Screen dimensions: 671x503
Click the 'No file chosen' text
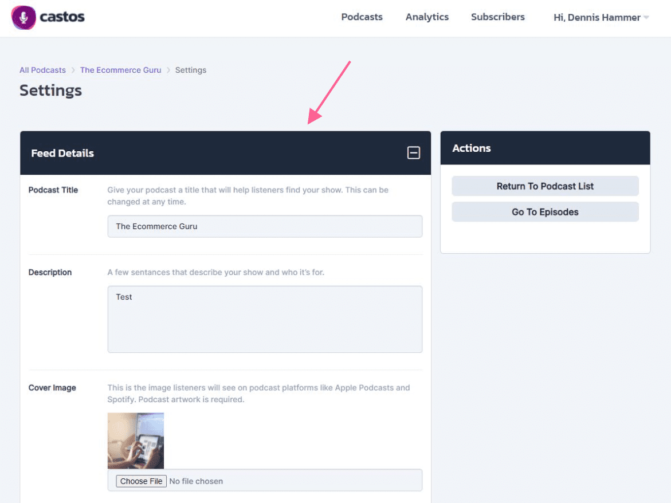coord(196,481)
